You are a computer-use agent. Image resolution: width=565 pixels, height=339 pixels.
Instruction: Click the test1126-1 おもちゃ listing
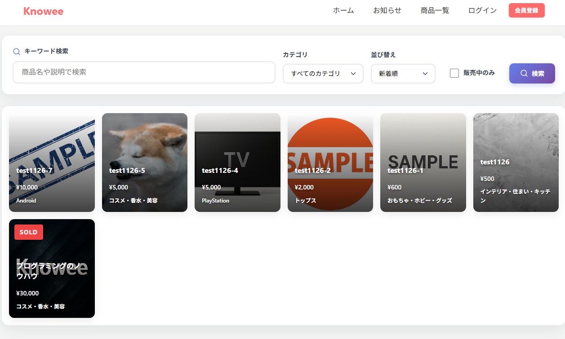pos(423,163)
